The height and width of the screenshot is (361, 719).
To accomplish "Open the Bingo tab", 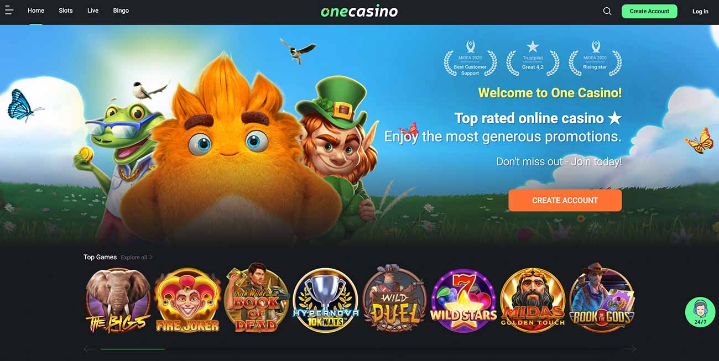I will pyautogui.click(x=121, y=11).
